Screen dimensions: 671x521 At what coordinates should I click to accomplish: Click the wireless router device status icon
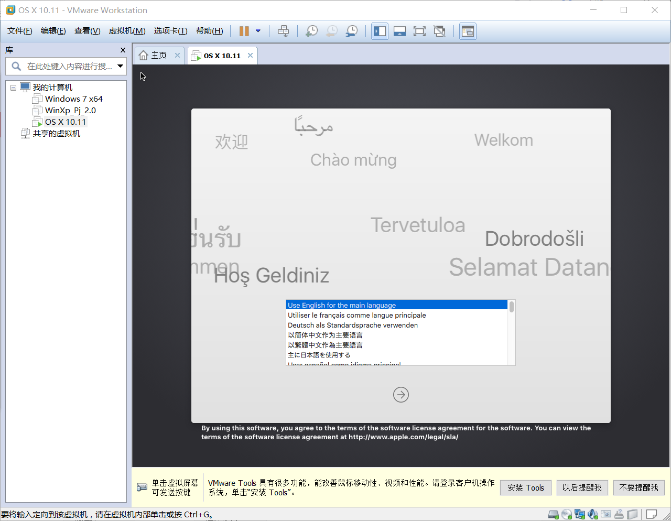[x=619, y=515]
